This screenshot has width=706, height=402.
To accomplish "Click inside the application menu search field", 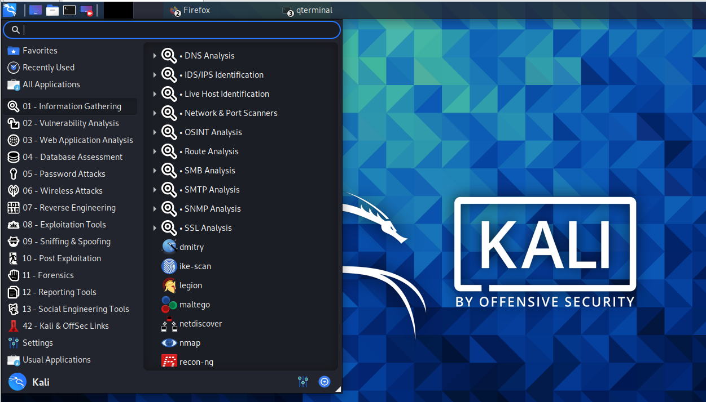I will pos(172,30).
